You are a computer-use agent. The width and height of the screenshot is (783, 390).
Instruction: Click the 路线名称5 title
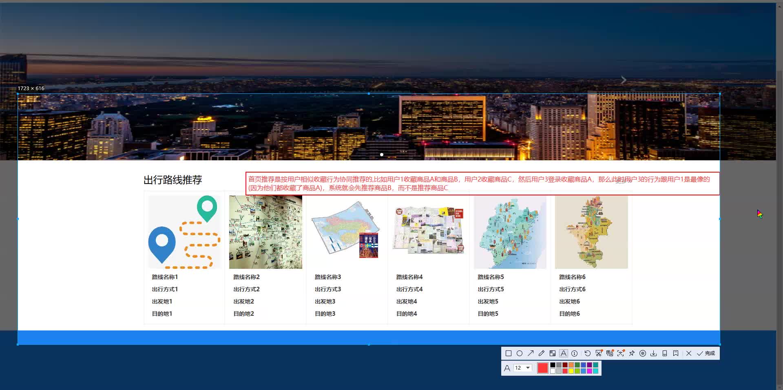[x=491, y=277]
